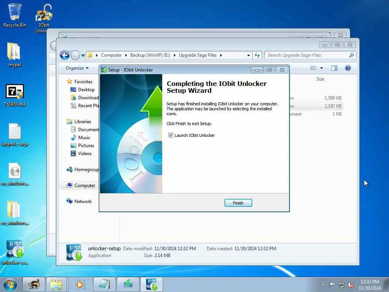Viewport: 389px width, 292px height.
Task: Click IObit Unlocker setup taskbar icon
Action: point(152,284)
